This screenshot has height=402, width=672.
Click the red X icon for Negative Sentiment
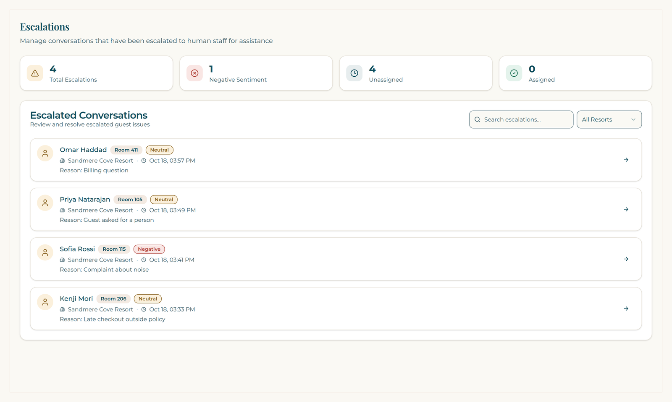[x=194, y=73]
